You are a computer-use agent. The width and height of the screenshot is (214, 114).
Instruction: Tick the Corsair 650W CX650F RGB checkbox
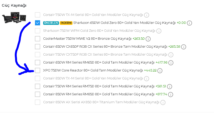[38, 47]
